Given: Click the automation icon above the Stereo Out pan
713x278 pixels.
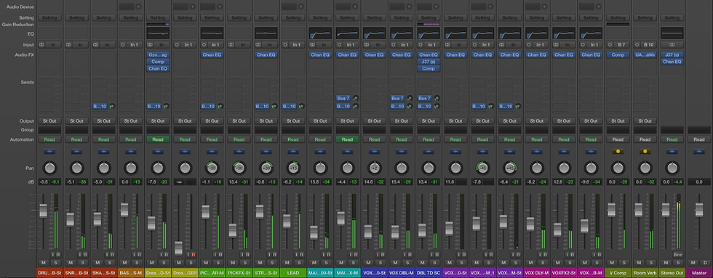Looking at the screenshot, I should pyautogui.click(x=672, y=152).
